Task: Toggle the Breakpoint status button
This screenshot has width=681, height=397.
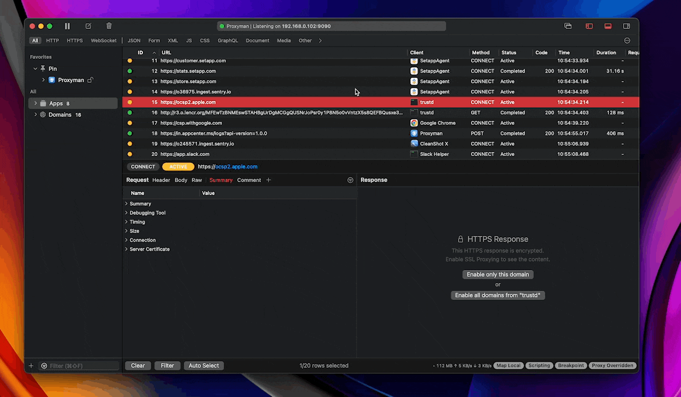Action: [570, 366]
